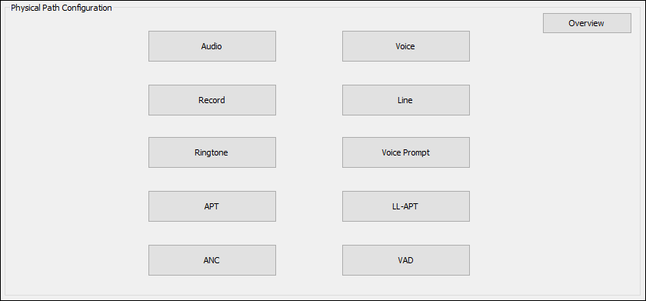Open the Audio path configuration
This screenshot has width=646, height=301.
tap(212, 46)
